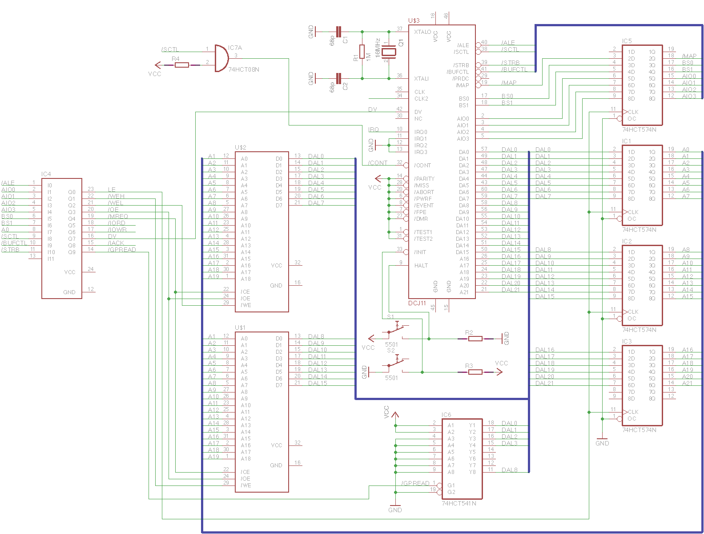This screenshot has width=704, height=534.
Task: Click the U$2 memory chip label
Action: pos(241,147)
